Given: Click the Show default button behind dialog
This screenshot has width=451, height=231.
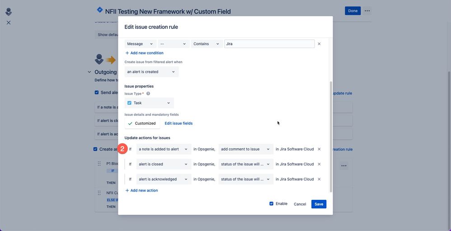Looking at the screenshot, I should [106, 35].
